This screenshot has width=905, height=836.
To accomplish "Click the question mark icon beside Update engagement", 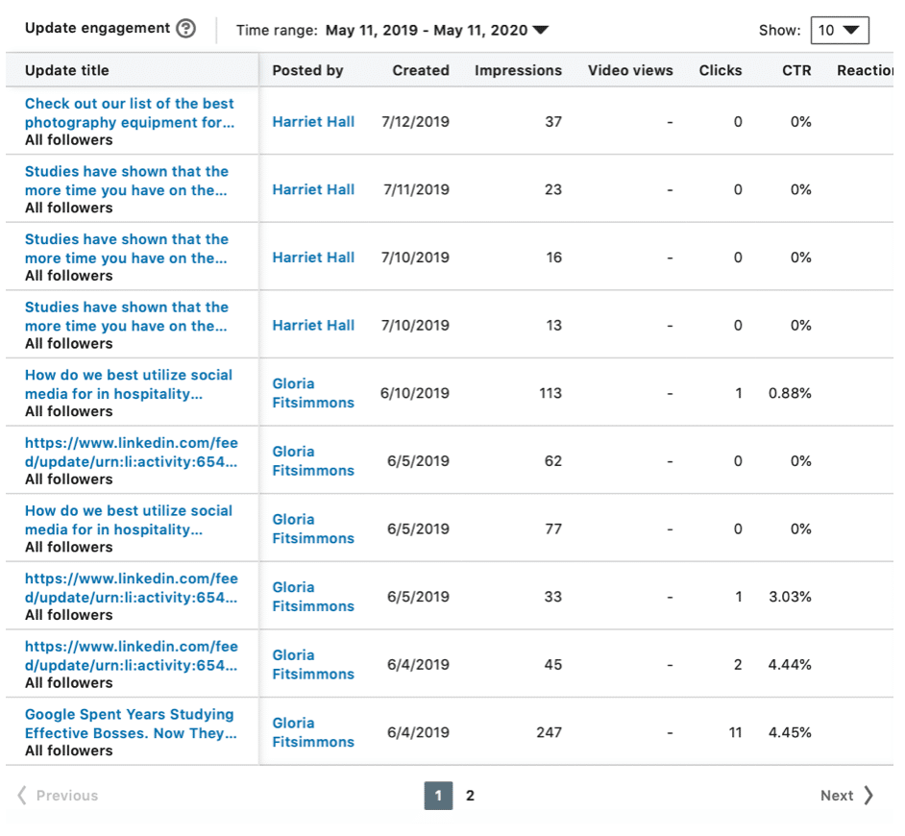I will coord(188,28).
